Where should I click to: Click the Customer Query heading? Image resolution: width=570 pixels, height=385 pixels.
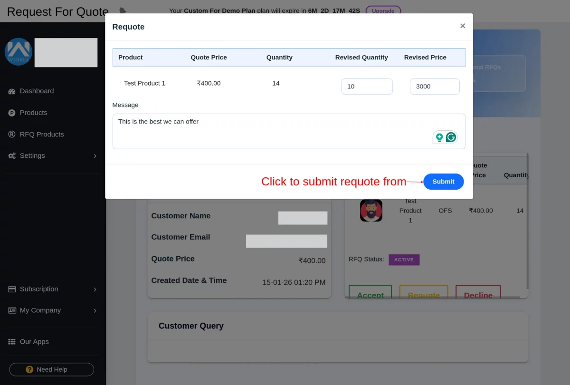click(x=191, y=326)
